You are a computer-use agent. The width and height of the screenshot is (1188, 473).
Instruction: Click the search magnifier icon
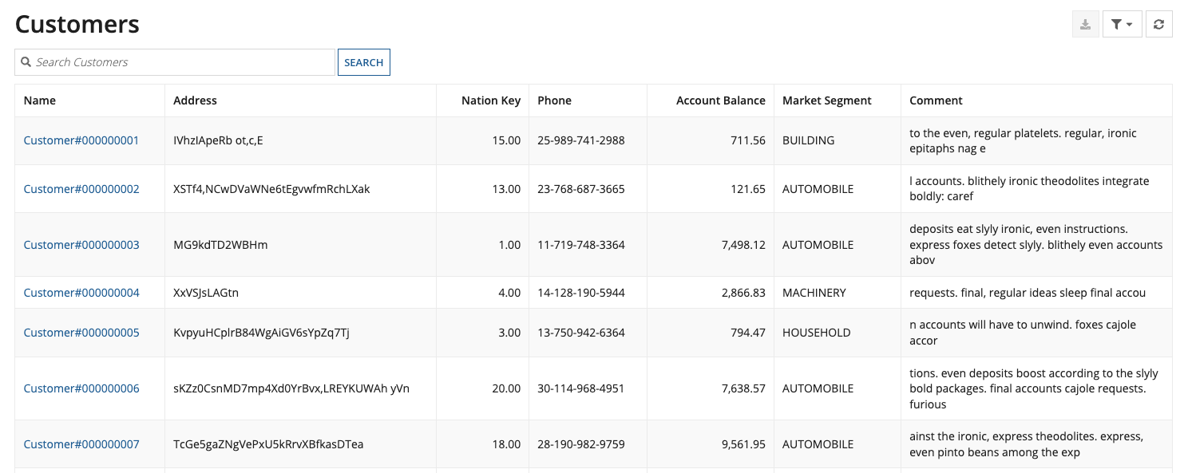pyautogui.click(x=26, y=62)
